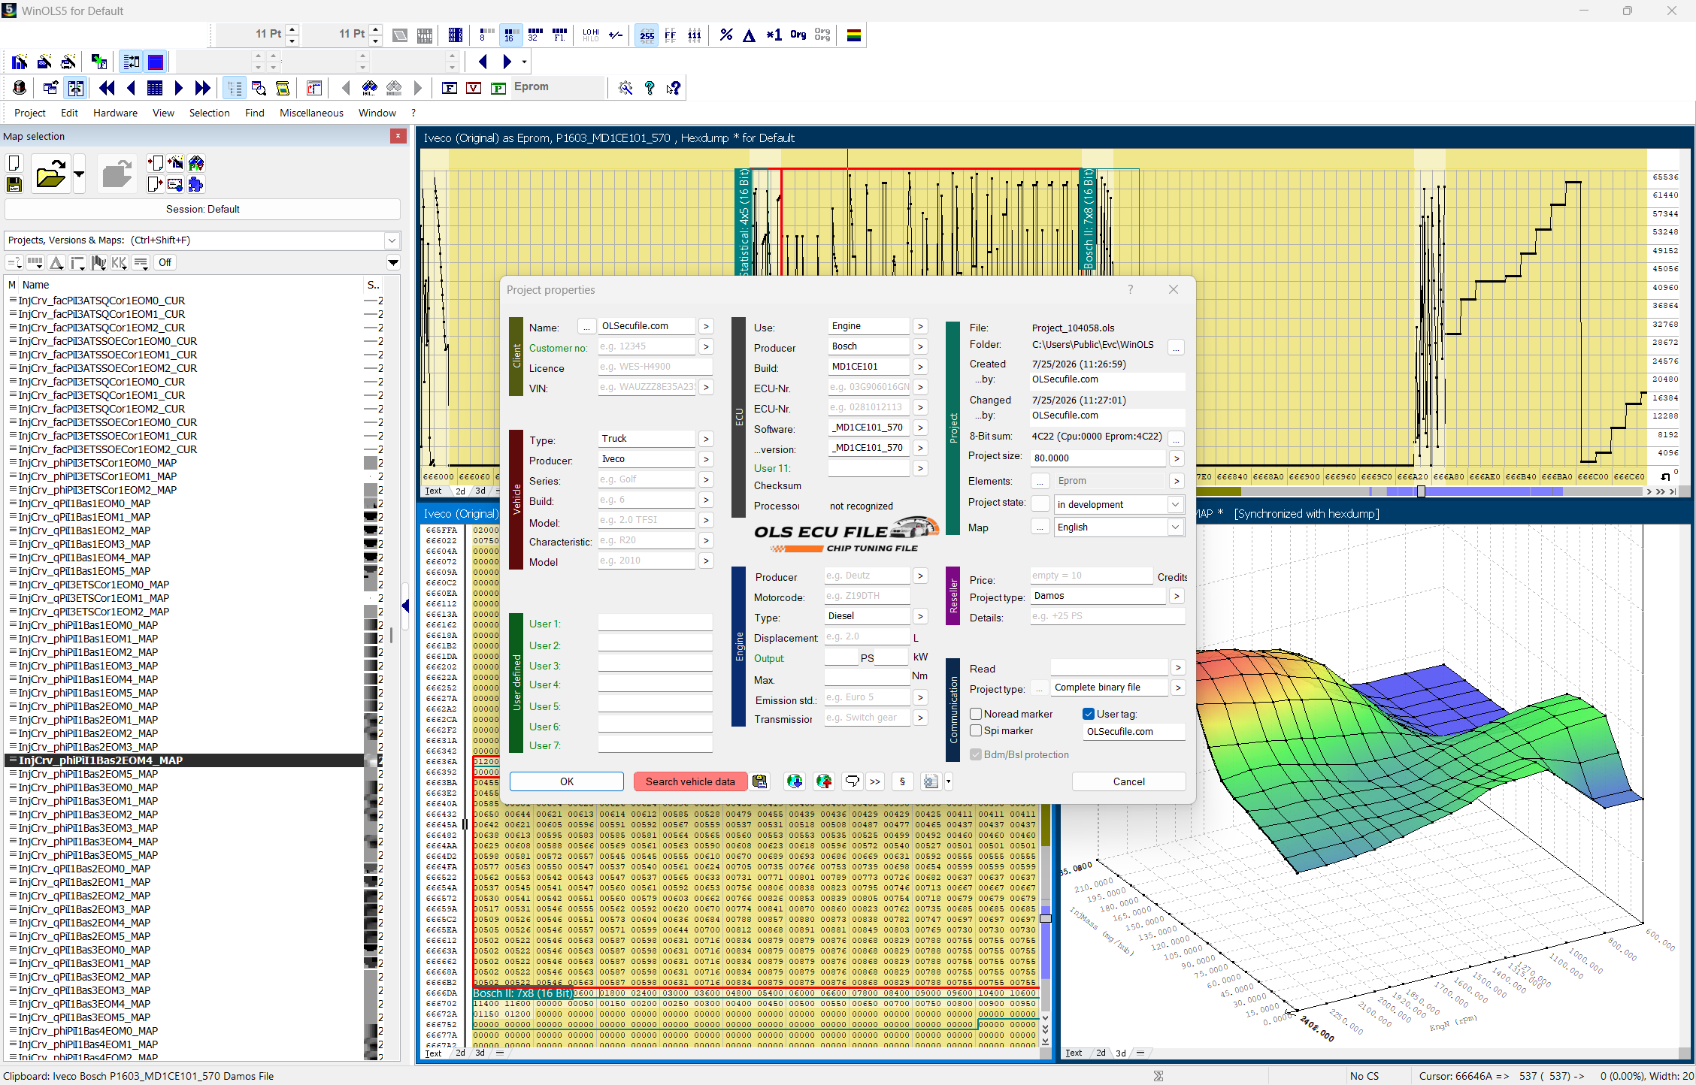1696x1085 pixels.
Task: Click the percent display toolbar icon
Action: (725, 35)
